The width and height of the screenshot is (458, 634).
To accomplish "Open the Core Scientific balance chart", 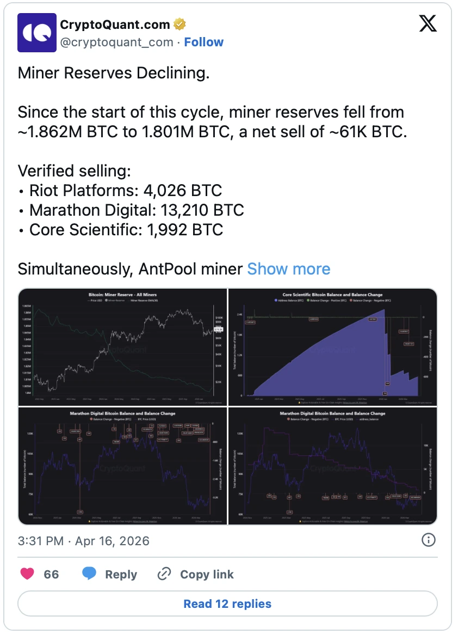I will (x=332, y=346).
